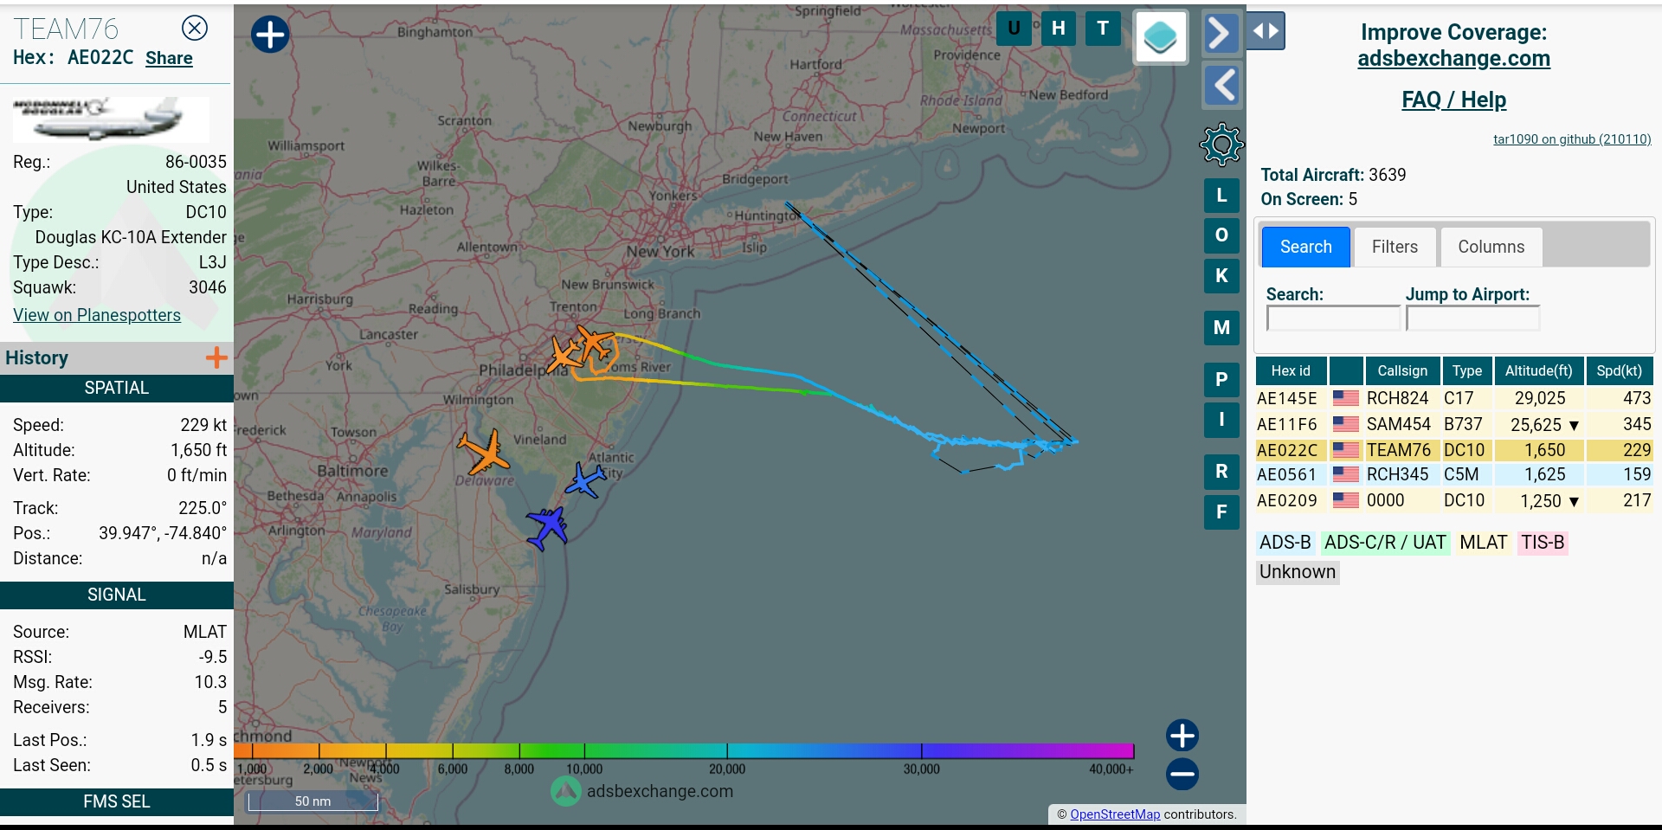Open settings gear on the map

pos(1221,145)
